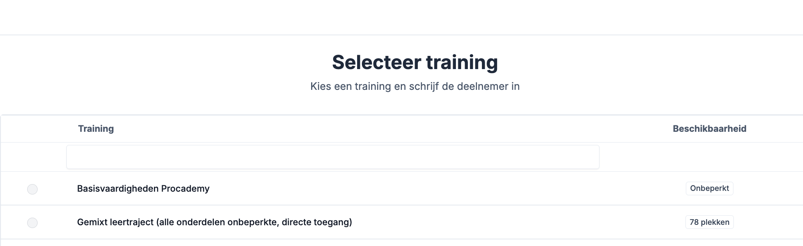803x246 pixels.
Task: Select the Gemixt leertraject radio button
Action: [32, 222]
